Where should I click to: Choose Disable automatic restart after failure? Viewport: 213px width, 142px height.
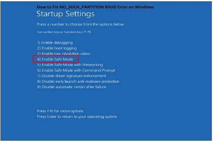click(x=71, y=87)
